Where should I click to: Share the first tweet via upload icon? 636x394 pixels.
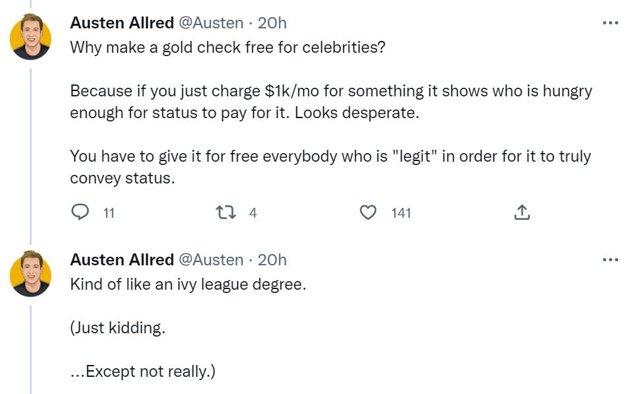pos(521,213)
